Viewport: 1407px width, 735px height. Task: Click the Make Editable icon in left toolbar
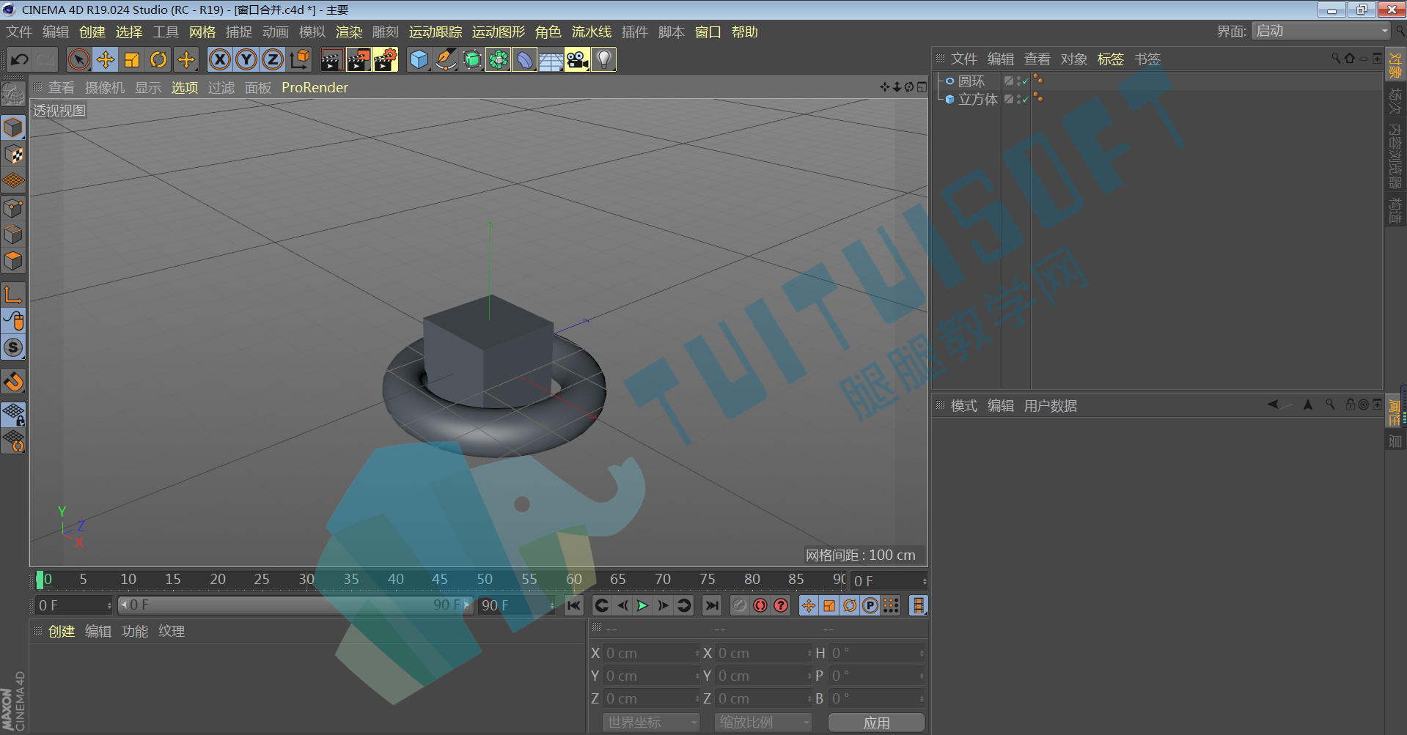coord(13,93)
